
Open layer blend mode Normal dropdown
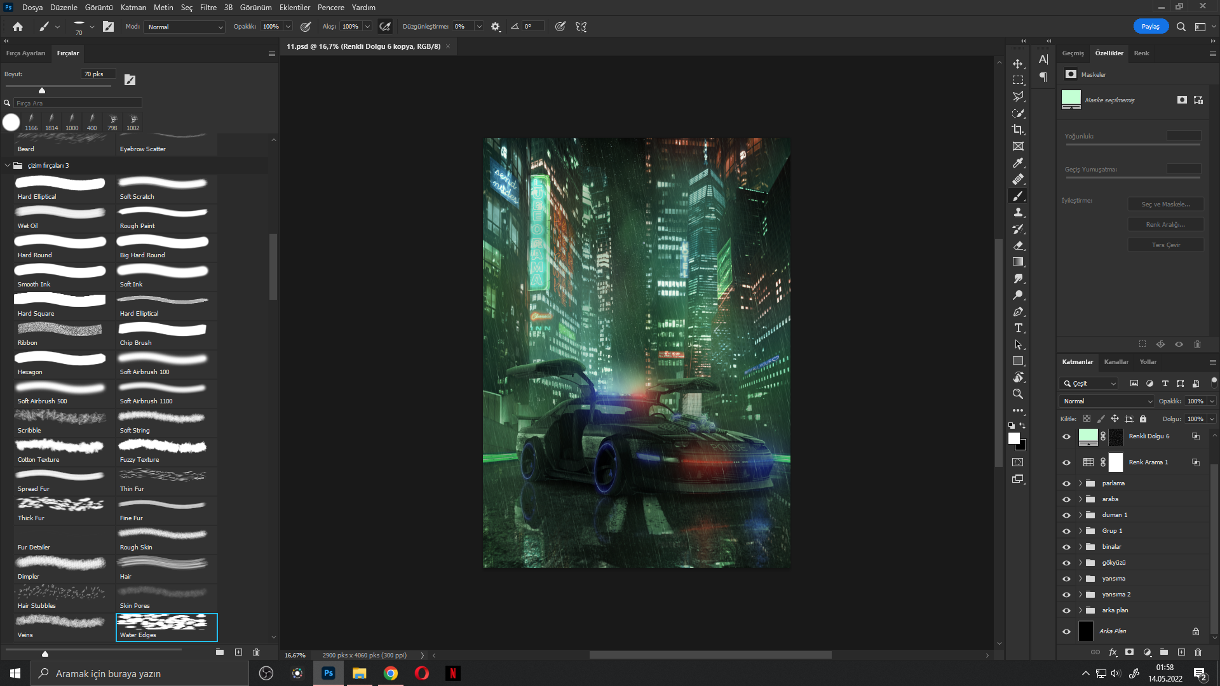click(x=1107, y=401)
